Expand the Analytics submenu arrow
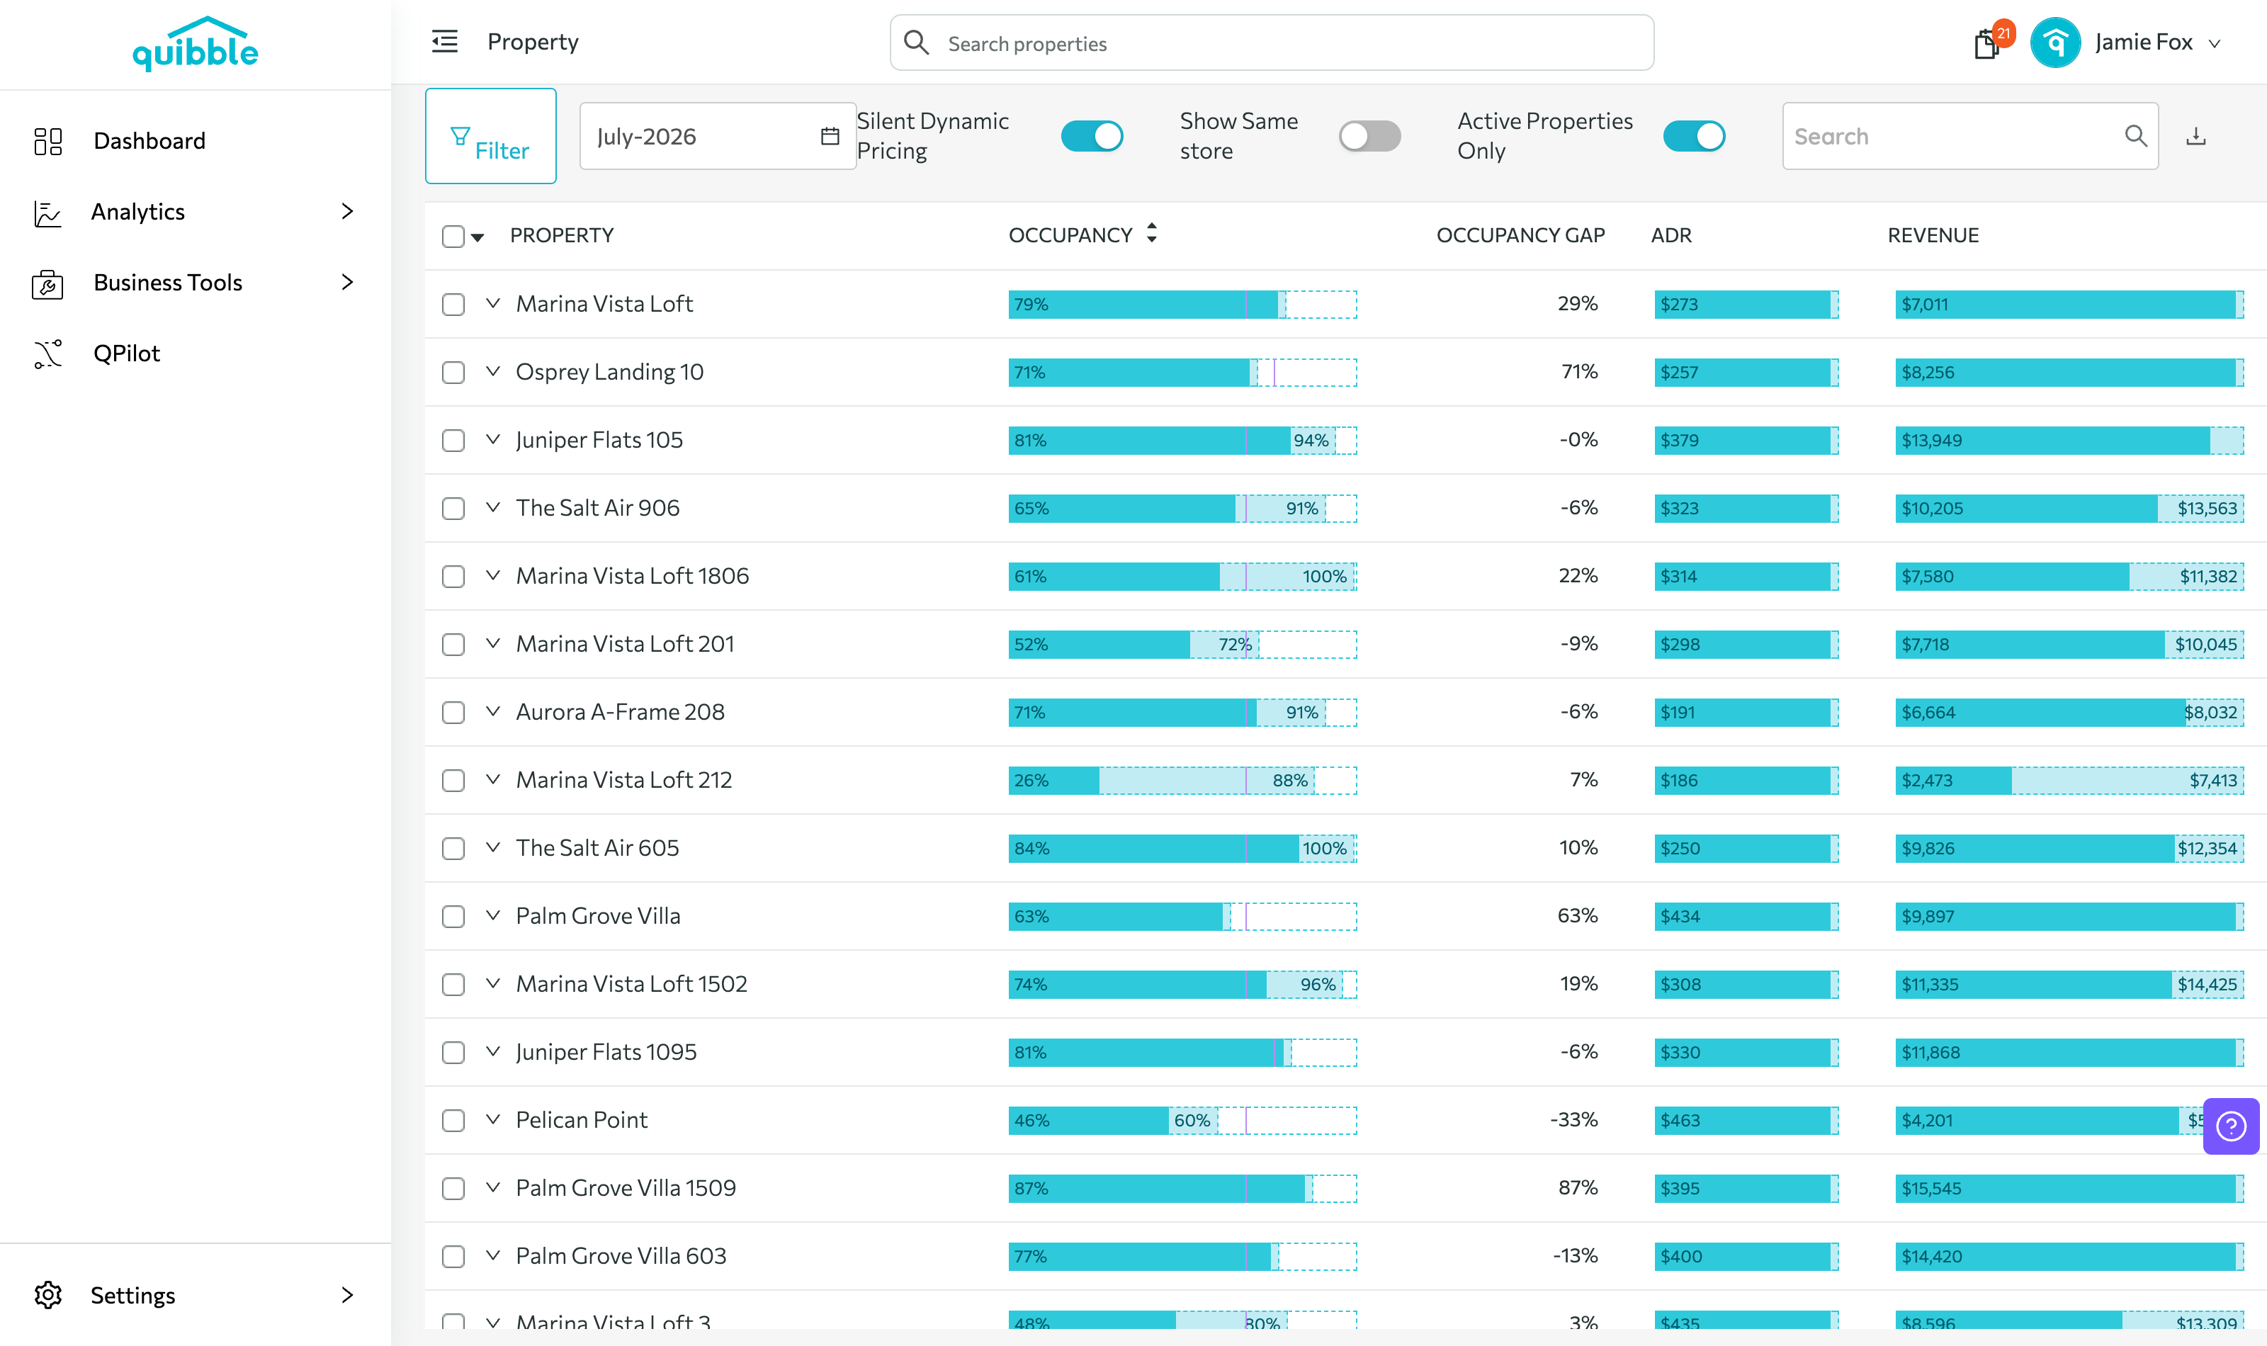This screenshot has width=2267, height=1346. click(346, 211)
